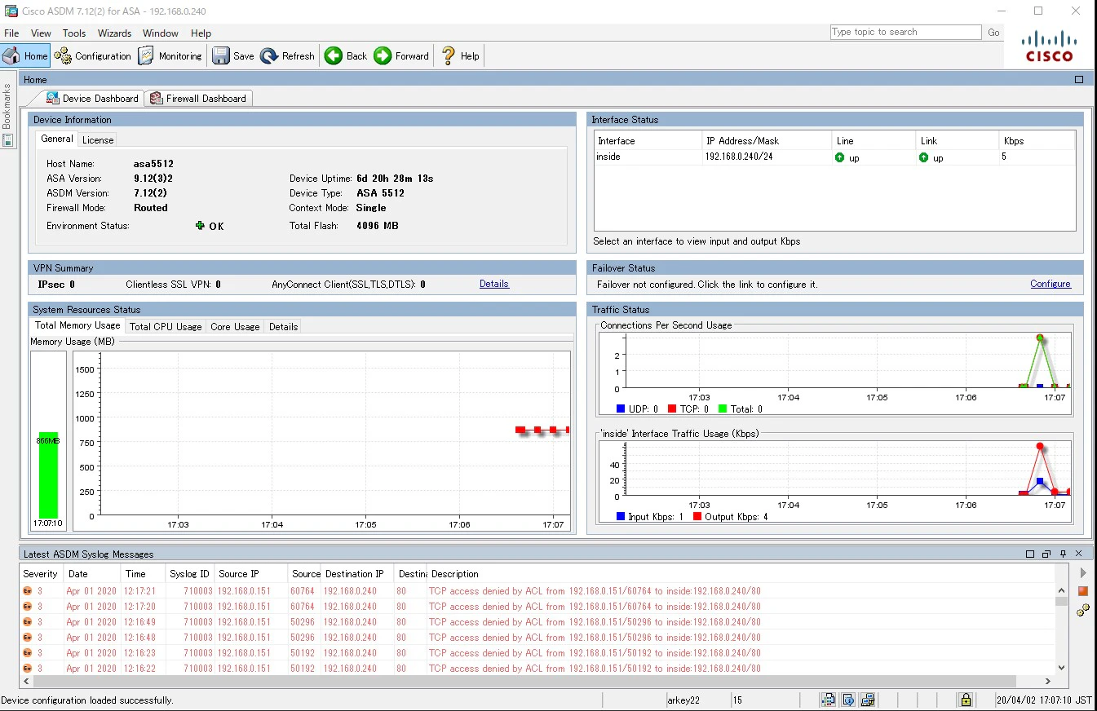This screenshot has width=1097, height=711.
Task: Stop syslog message updating (red square)
Action: click(1083, 591)
